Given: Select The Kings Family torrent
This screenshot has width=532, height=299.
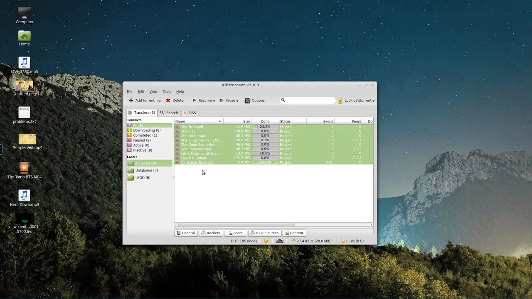Looking at the screenshot, I should coord(273,140).
